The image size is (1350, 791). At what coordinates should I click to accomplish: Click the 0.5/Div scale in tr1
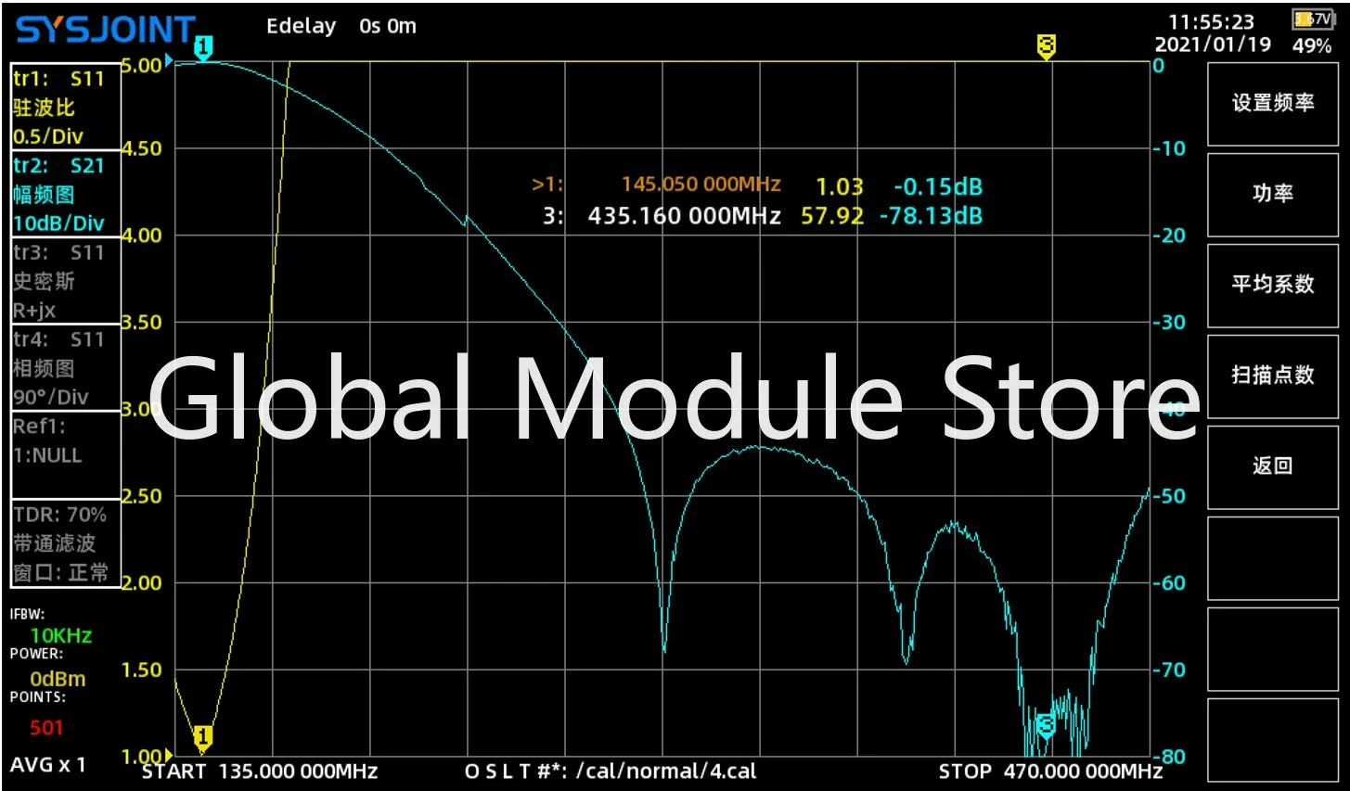point(48,136)
